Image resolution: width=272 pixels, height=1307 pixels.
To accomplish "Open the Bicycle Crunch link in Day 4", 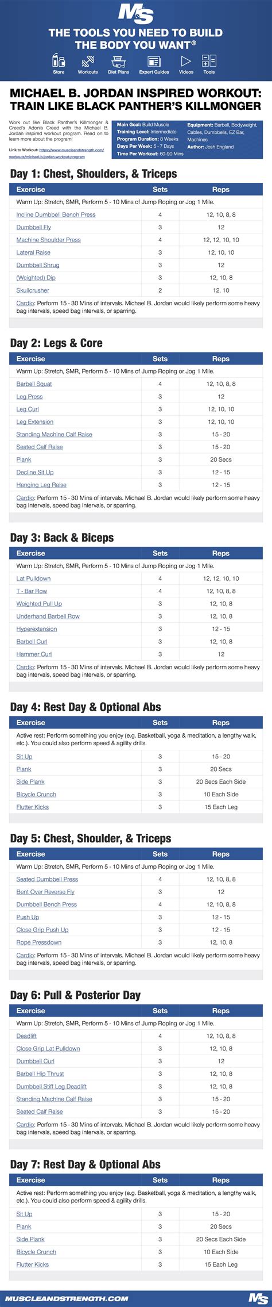I will pos(36,794).
